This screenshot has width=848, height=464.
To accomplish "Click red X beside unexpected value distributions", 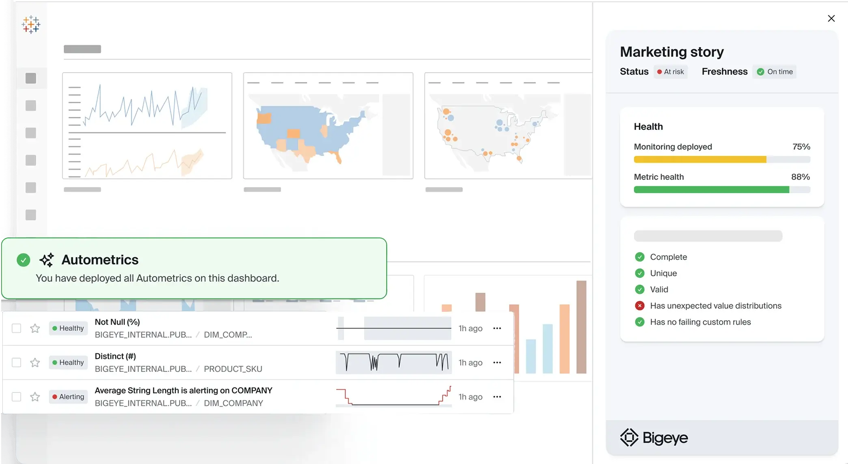I will (640, 306).
